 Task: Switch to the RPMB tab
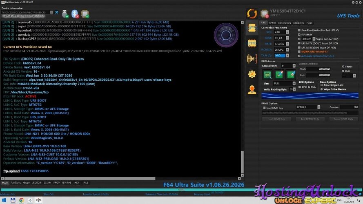tap(272, 23)
